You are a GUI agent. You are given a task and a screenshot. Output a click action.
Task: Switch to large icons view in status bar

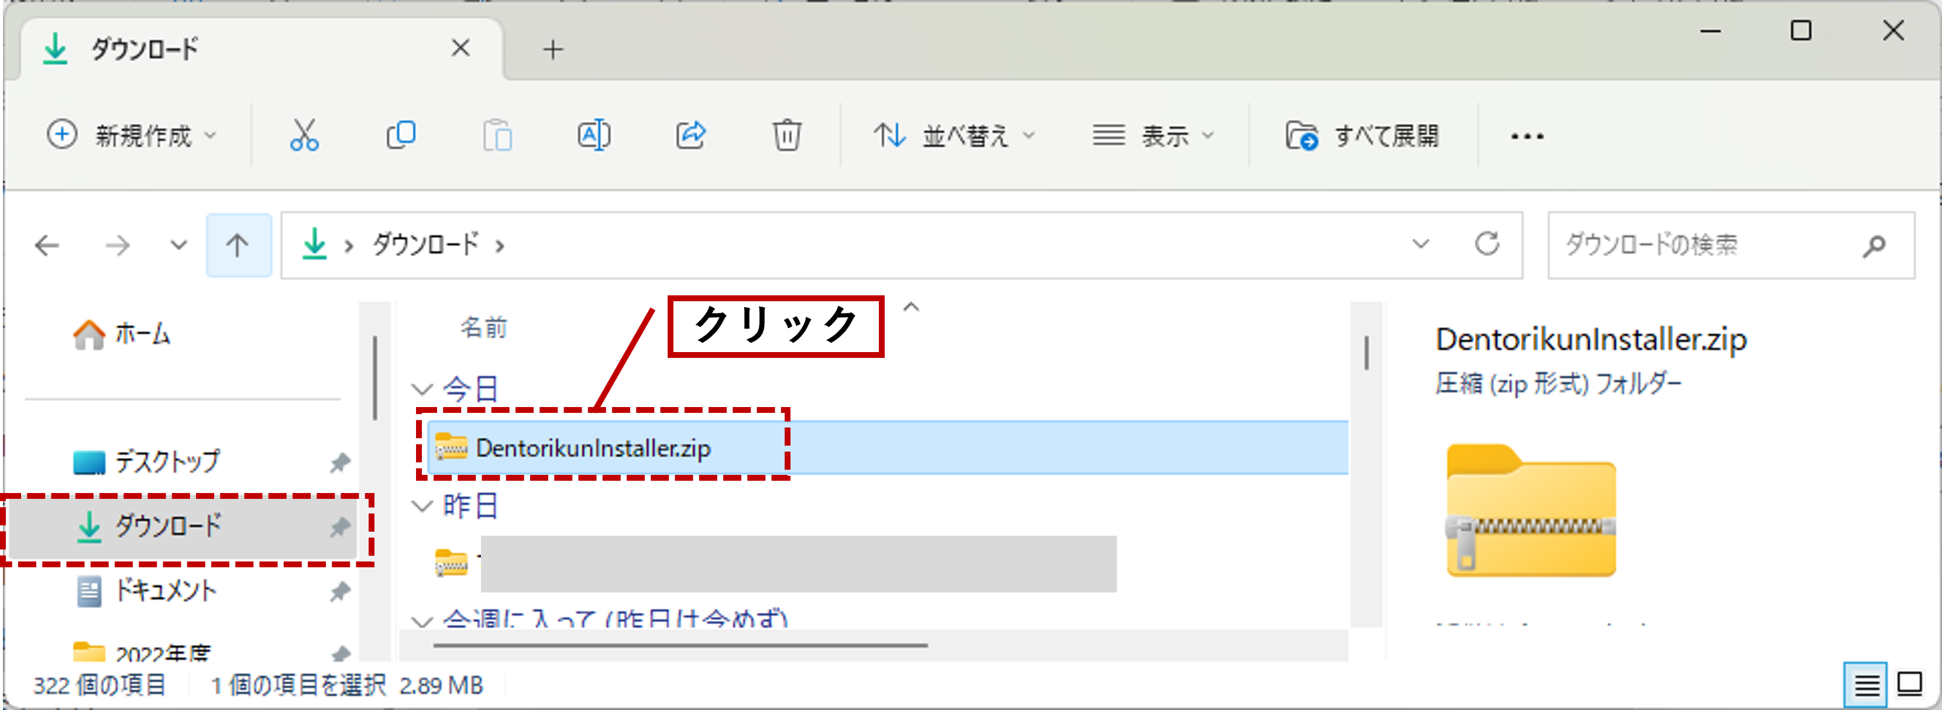1909,684
